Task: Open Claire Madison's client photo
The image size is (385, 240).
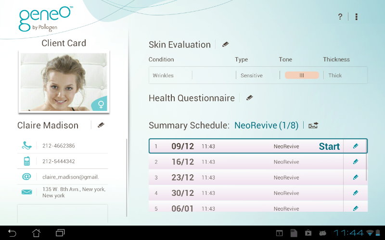Action: tap(64, 82)
